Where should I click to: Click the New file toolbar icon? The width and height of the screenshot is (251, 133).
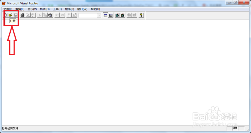pyautogui.click(x=6, y=15)
